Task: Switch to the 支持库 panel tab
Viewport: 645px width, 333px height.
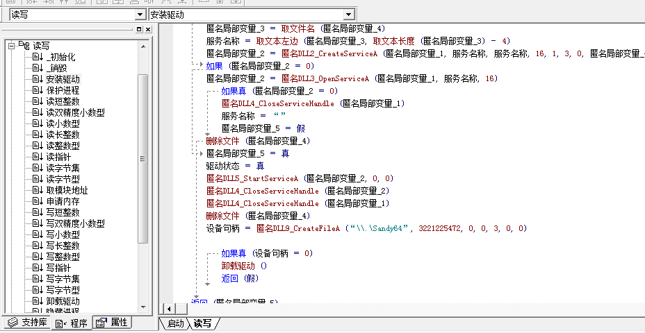Action: pos(26,323)
